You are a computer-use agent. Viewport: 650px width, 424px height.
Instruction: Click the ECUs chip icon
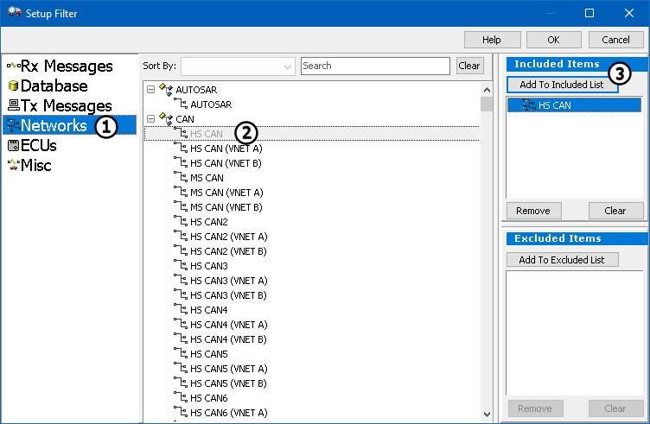13,146
